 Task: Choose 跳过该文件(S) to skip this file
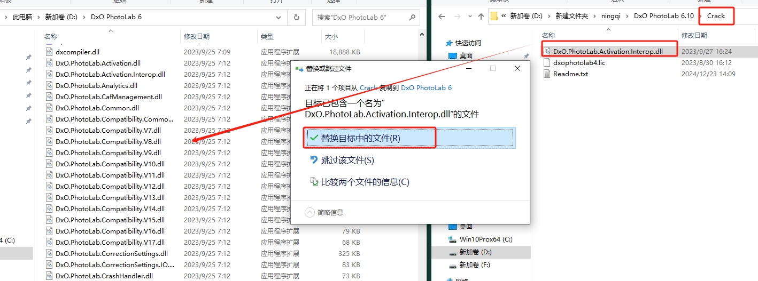coord(347,160)
